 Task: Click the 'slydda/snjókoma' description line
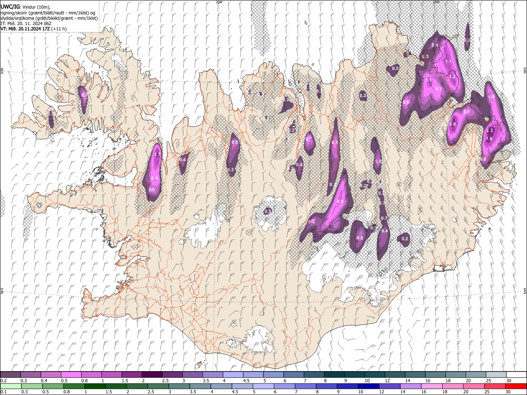(x=49, y=18)
